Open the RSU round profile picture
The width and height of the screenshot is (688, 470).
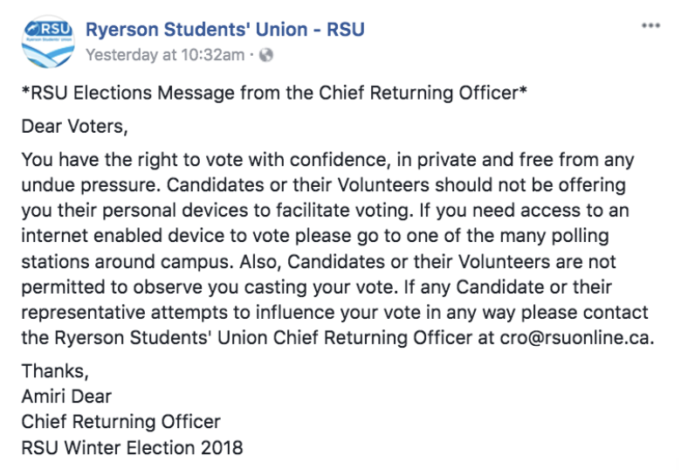pyautogui.click(x=48, y=42)
